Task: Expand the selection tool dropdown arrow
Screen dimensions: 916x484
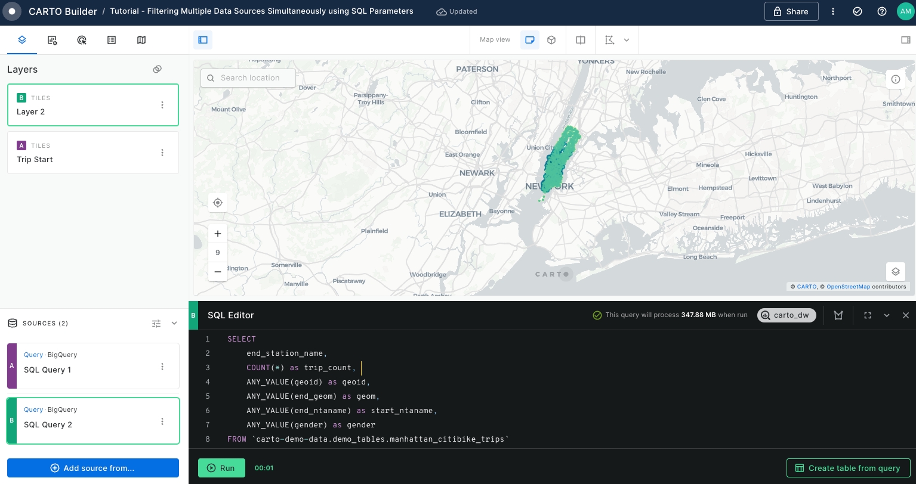Action: (x=627, y=40)
